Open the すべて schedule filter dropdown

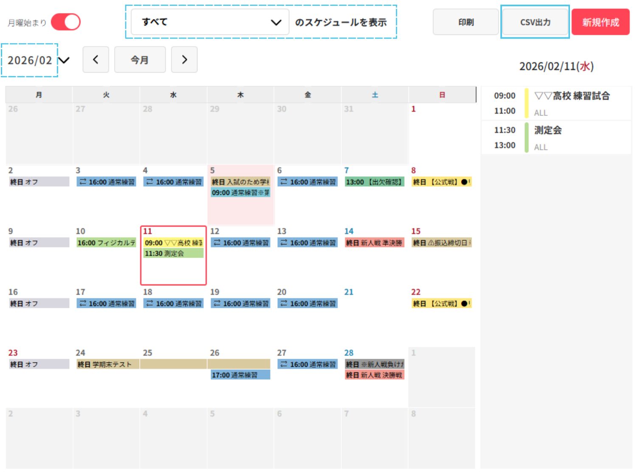[x=210, y=22]
